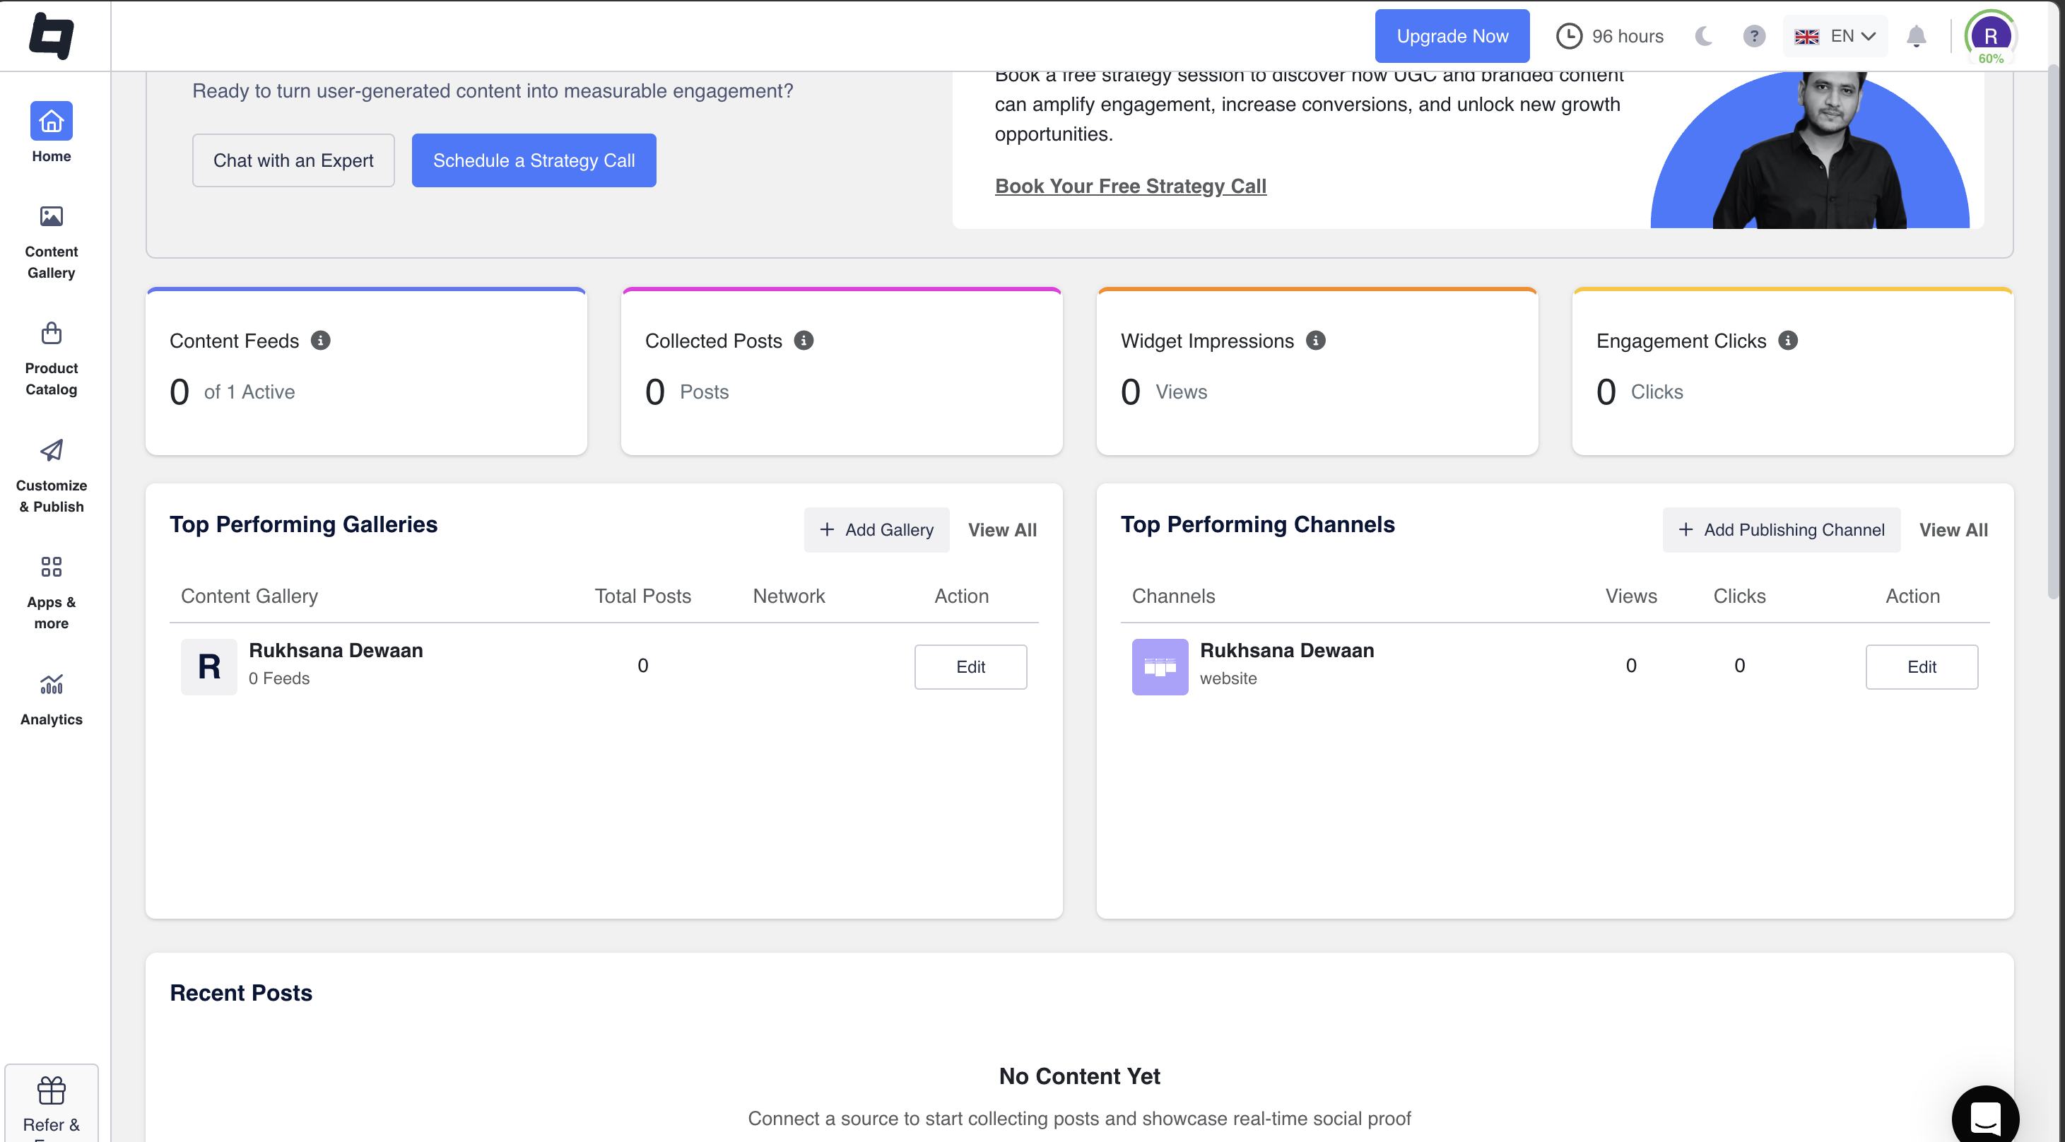Open the Apps & more panel

[x=50, y=567]
